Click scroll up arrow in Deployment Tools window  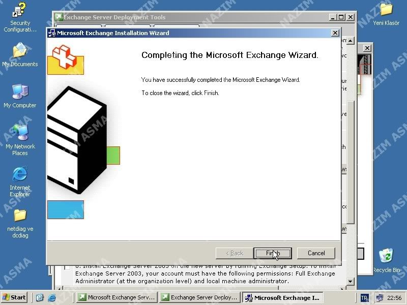coord(350,41)
